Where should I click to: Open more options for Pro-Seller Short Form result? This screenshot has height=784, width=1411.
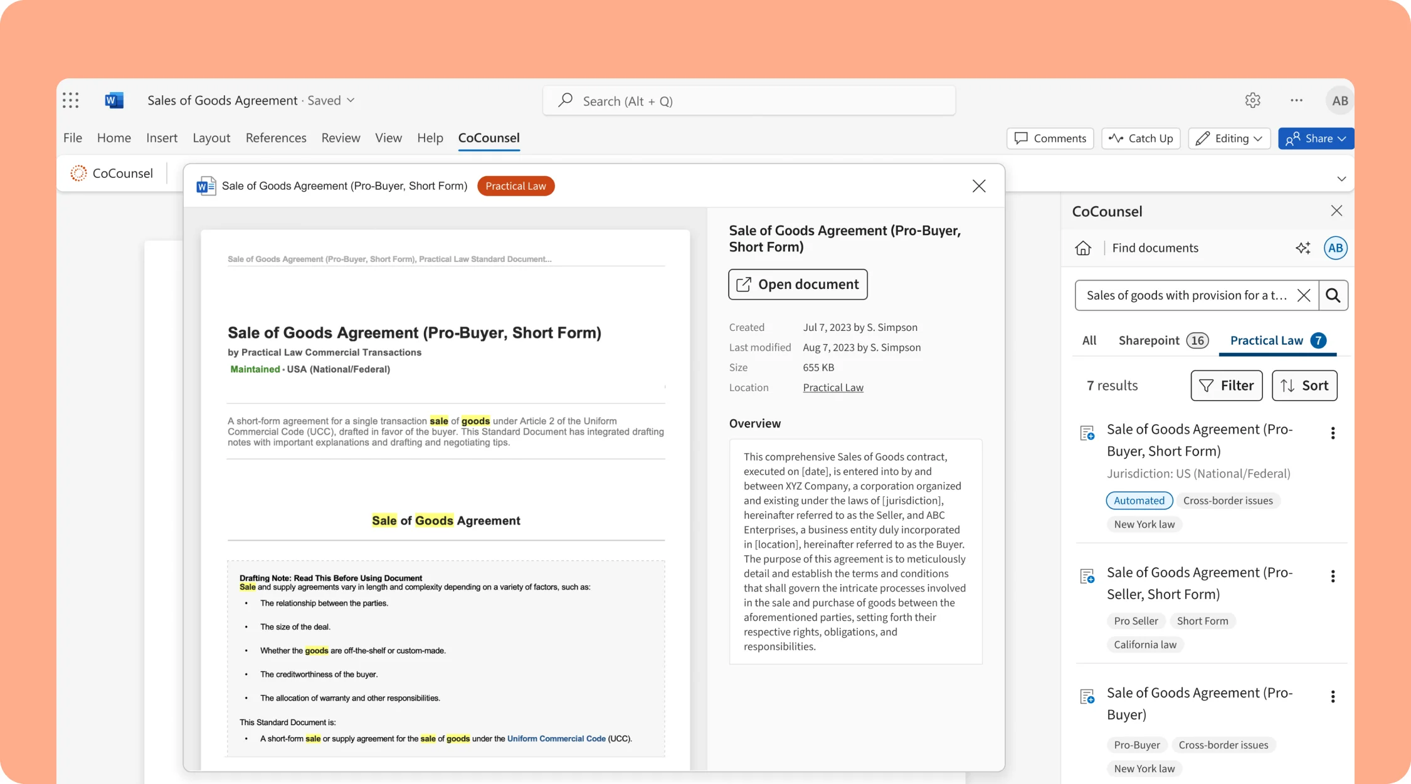(1333, 577)
